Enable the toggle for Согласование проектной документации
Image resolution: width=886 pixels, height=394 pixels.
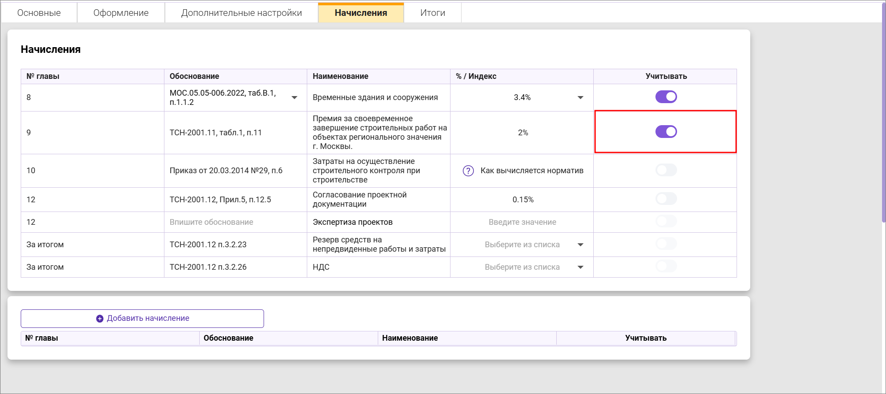click(666, 199)
